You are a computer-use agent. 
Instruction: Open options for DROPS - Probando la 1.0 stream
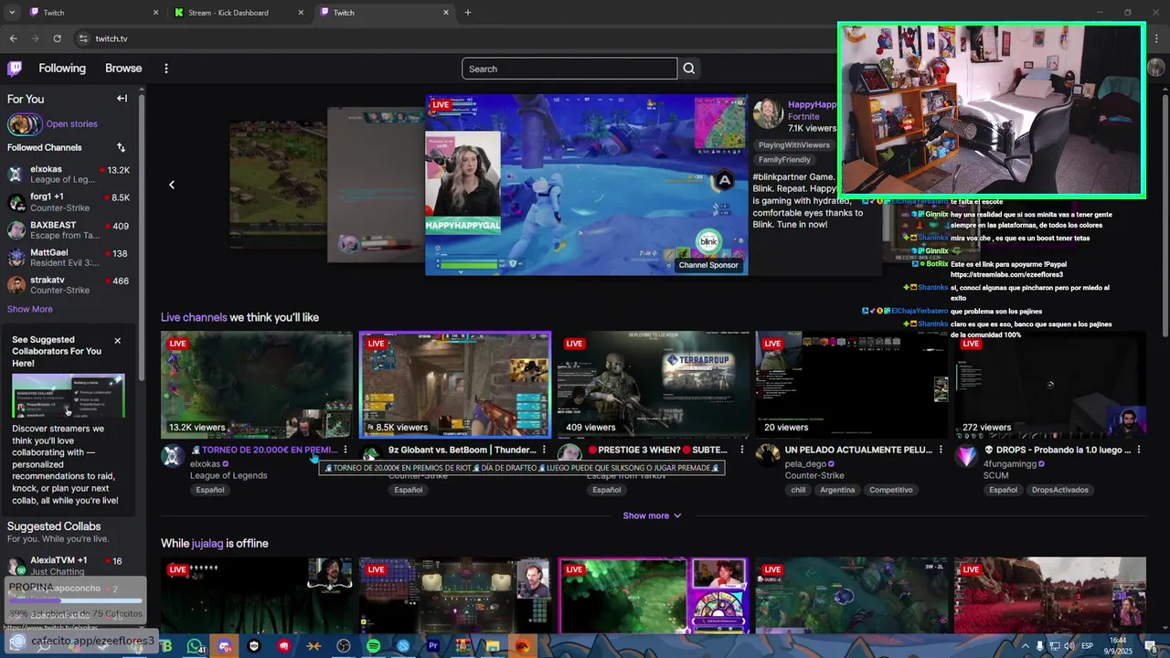[1139, 450]
